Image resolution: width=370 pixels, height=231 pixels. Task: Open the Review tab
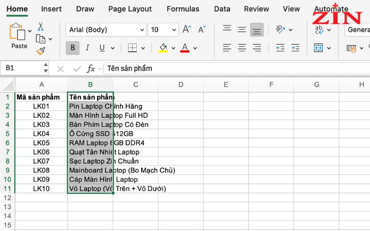click(256, 9)
